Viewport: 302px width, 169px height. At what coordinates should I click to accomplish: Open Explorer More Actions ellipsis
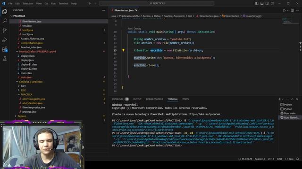tap(104, 10)
